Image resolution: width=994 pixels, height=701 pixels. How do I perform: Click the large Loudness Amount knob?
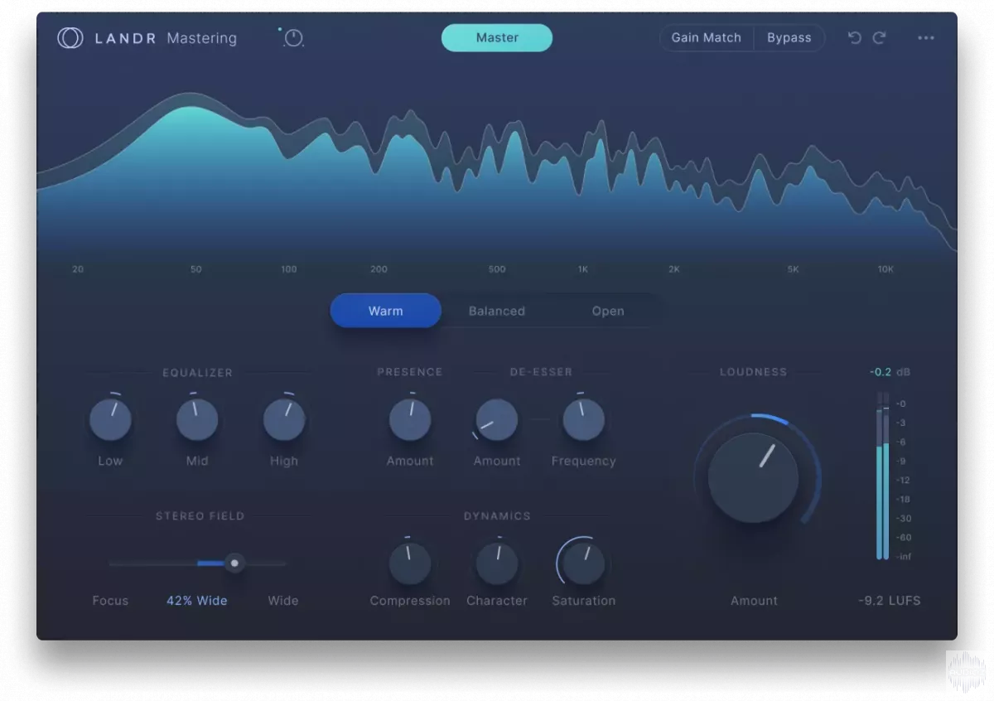pos(753,477)
